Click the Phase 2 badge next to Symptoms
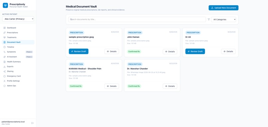268x127 pixels. pos(29,52)
